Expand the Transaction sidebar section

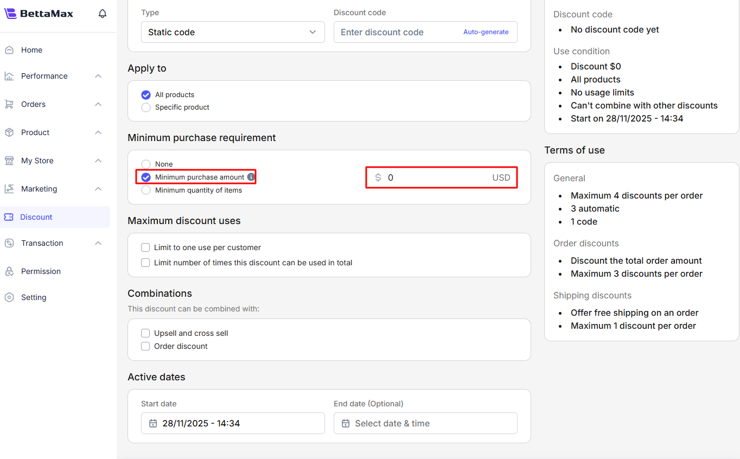tap(98, 243)
